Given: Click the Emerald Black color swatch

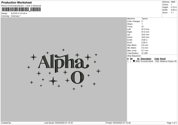Looking at the screenshot, I should tap(134, 61).
